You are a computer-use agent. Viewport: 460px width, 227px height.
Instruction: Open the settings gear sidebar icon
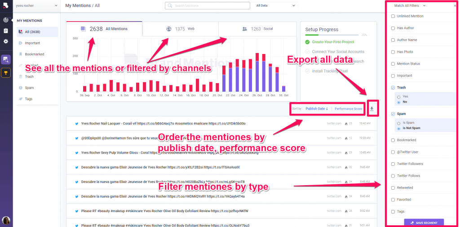pyautogui.click(x=5, y=41)
